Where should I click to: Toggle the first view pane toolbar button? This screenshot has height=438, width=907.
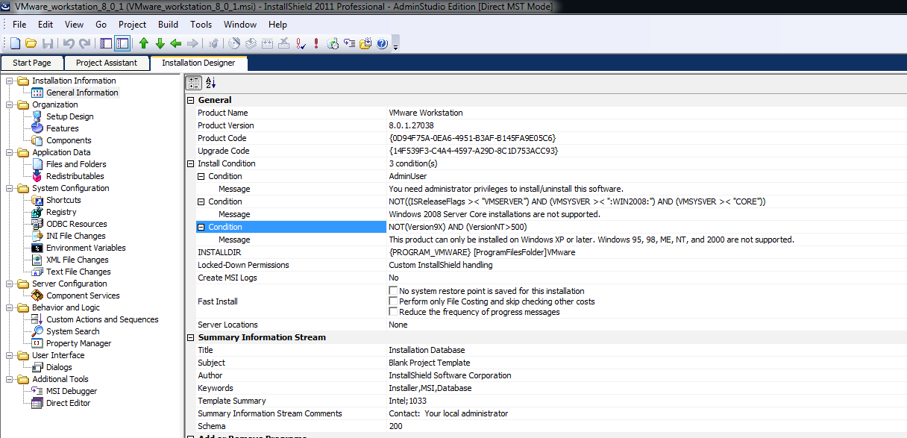[x=106, y=43]
